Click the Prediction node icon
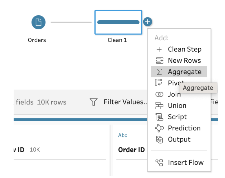Viewport: 225px width, 178px height. (x=159, y=128)
